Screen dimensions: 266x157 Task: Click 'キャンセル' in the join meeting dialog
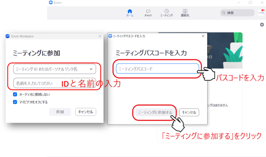coord(86,112)
